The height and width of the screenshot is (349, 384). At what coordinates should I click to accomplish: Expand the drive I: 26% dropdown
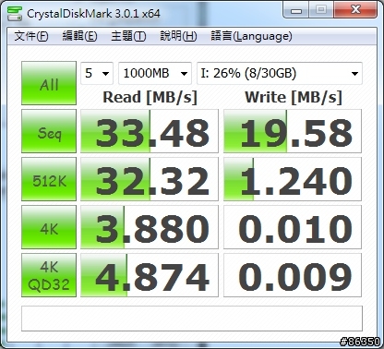coord(280,73)
